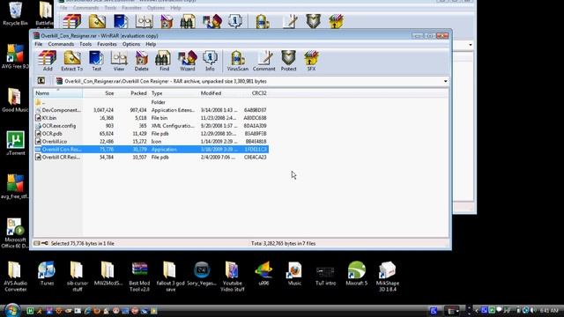Select the AVG Free 9.0 desktop icon
The width and height of the screenshot is (564, 317).
(x=15, y=56)
